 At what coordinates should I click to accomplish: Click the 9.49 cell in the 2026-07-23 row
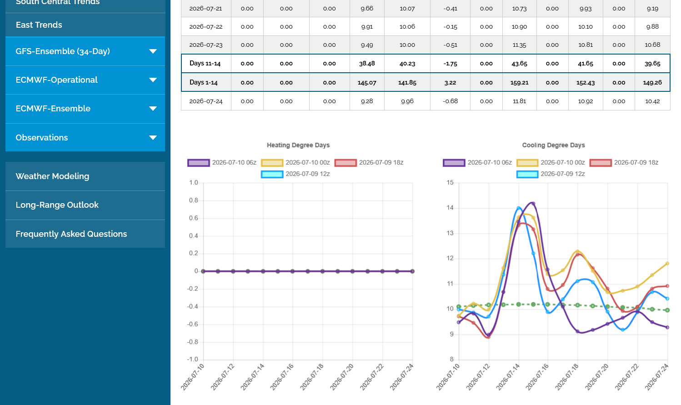click(x=367, y=45)
